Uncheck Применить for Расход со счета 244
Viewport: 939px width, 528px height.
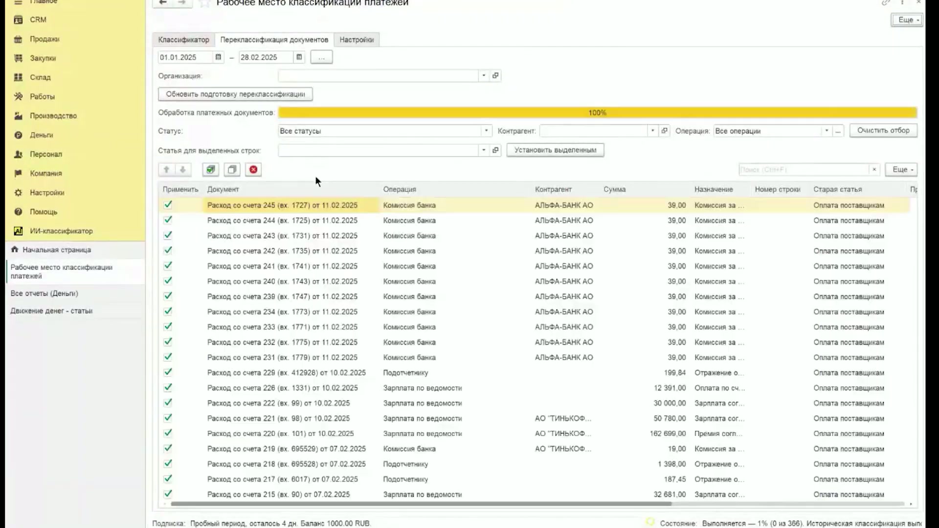click(x=168, y=220)
